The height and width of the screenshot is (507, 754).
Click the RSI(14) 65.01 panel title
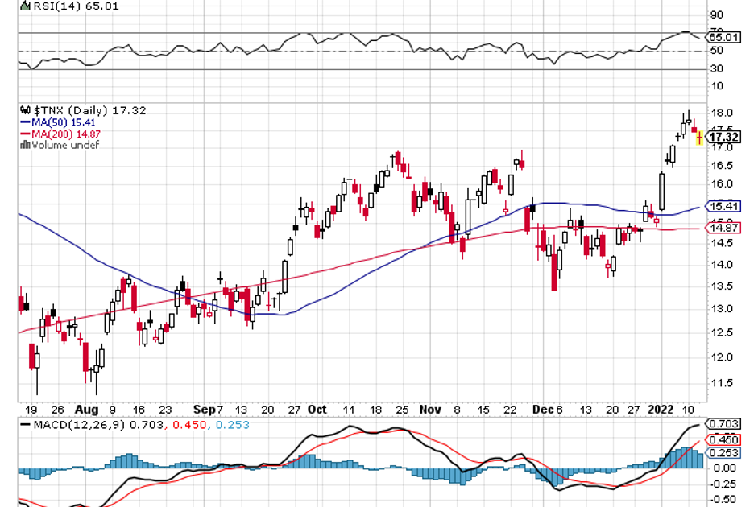68,6
